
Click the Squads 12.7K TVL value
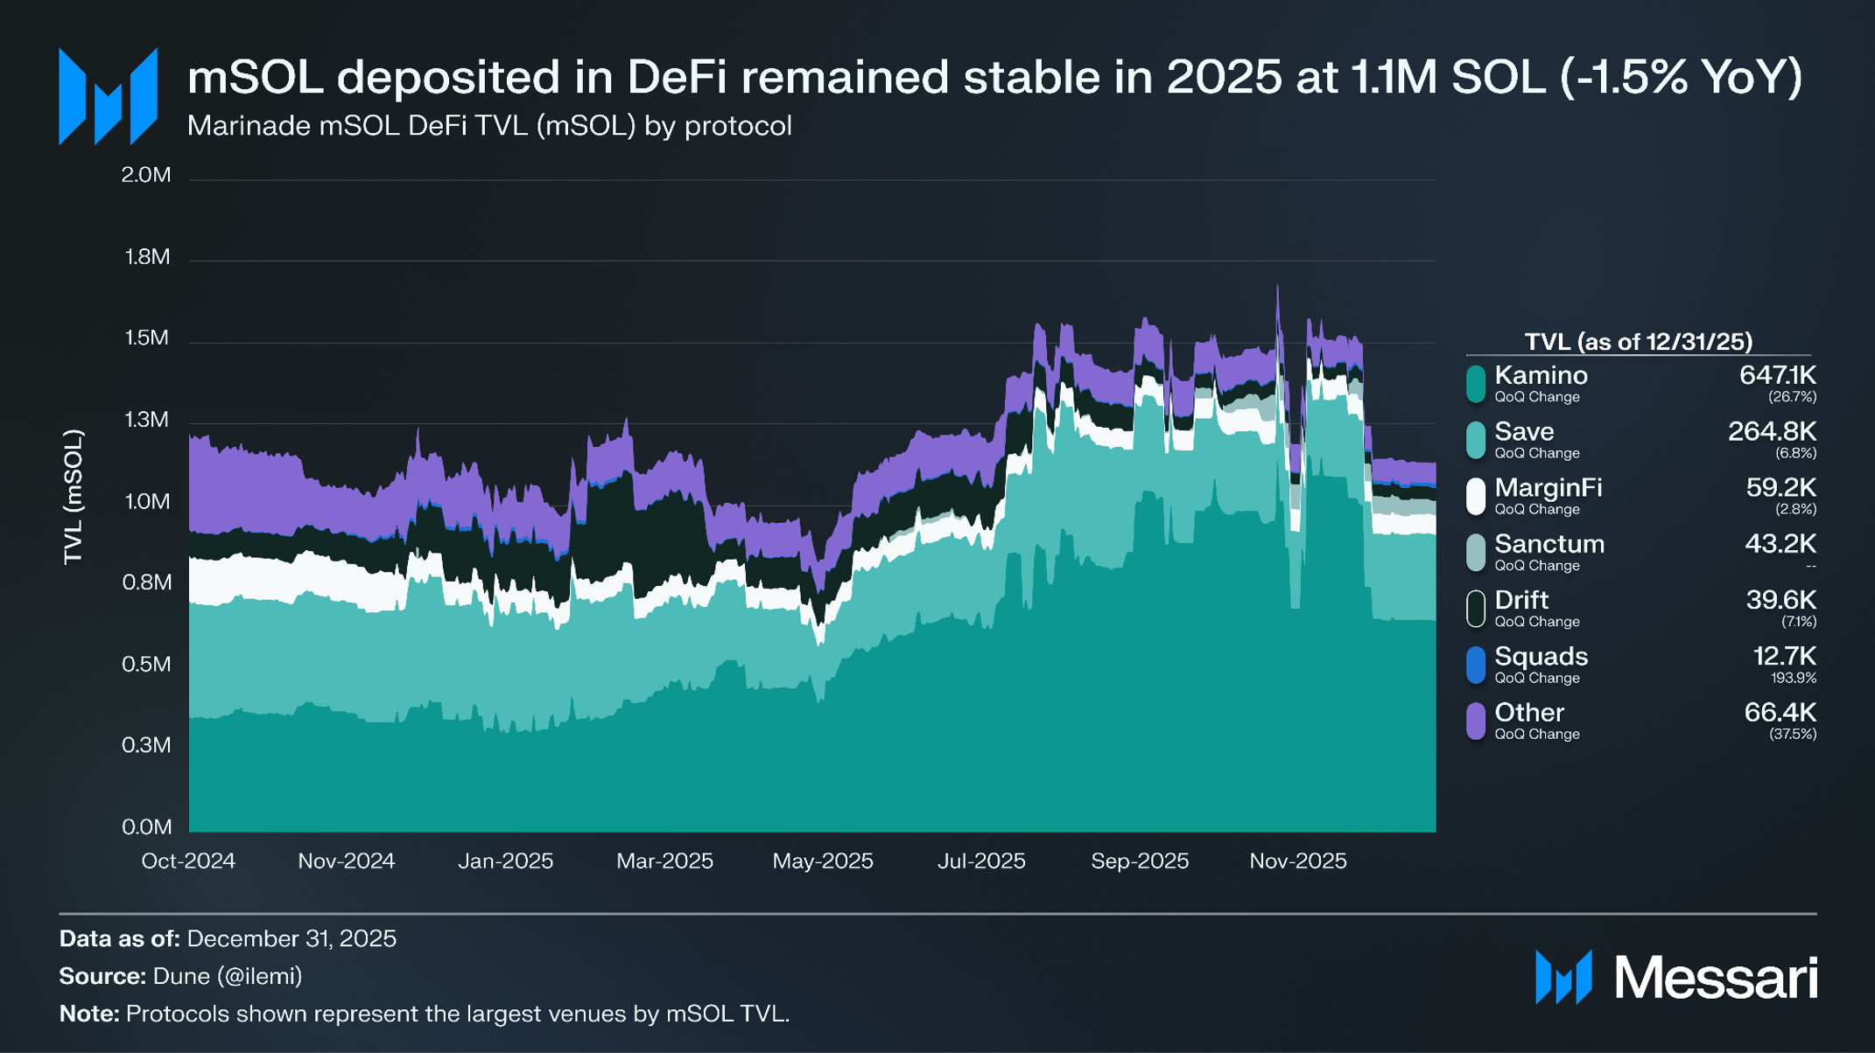(x=1784, y=656)
